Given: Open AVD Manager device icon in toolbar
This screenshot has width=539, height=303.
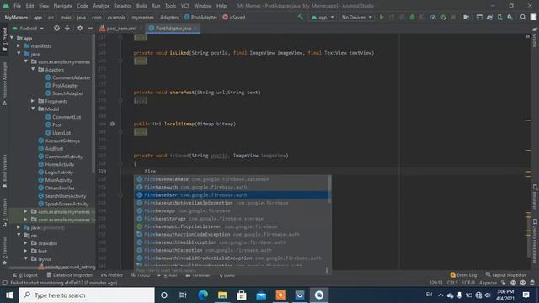Looking at the screenshot, I should tap(499, 17).
